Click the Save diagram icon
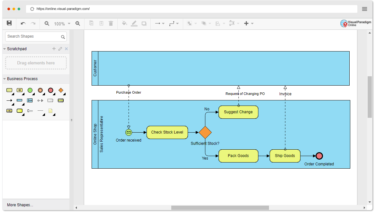 tap(9, 23)
